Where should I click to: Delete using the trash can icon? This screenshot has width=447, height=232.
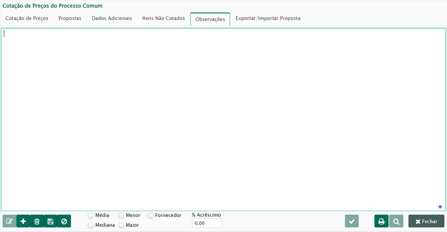(37, 221)
